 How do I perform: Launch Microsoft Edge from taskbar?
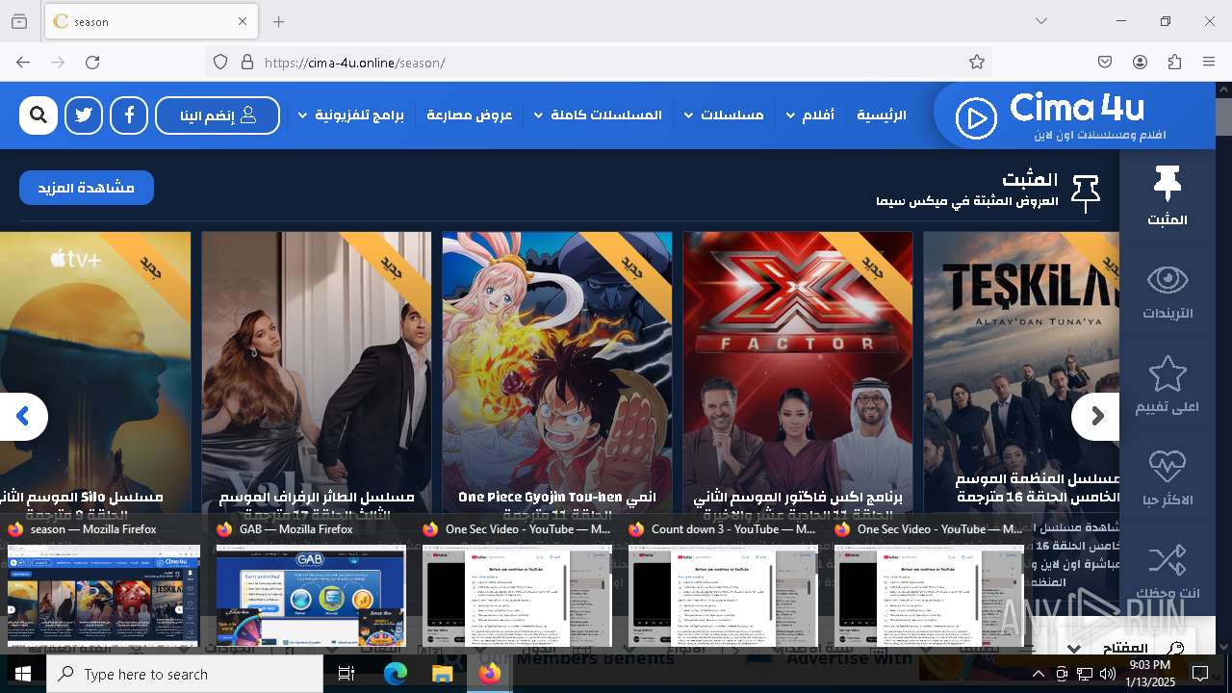pos(396,674)
